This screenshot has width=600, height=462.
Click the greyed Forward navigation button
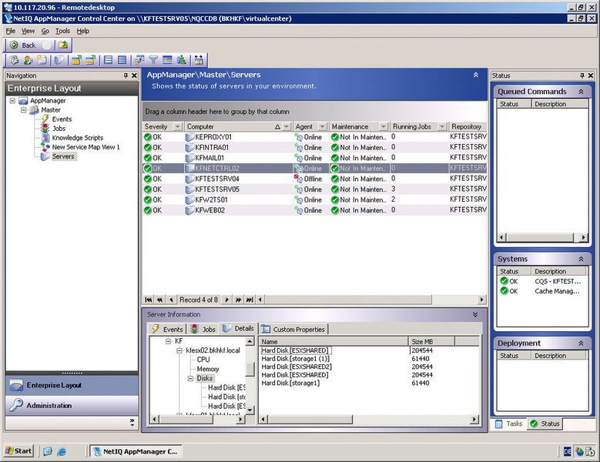tap(46, 45)
